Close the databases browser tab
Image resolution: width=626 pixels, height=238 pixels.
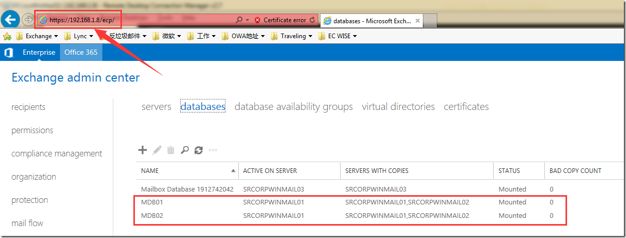(x=417, y=21)
